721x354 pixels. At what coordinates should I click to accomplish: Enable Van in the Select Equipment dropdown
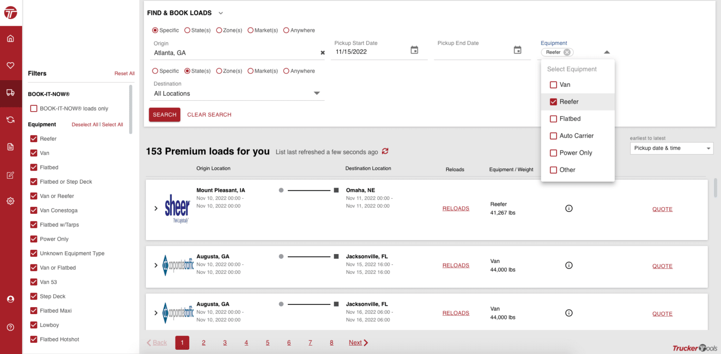553,84
